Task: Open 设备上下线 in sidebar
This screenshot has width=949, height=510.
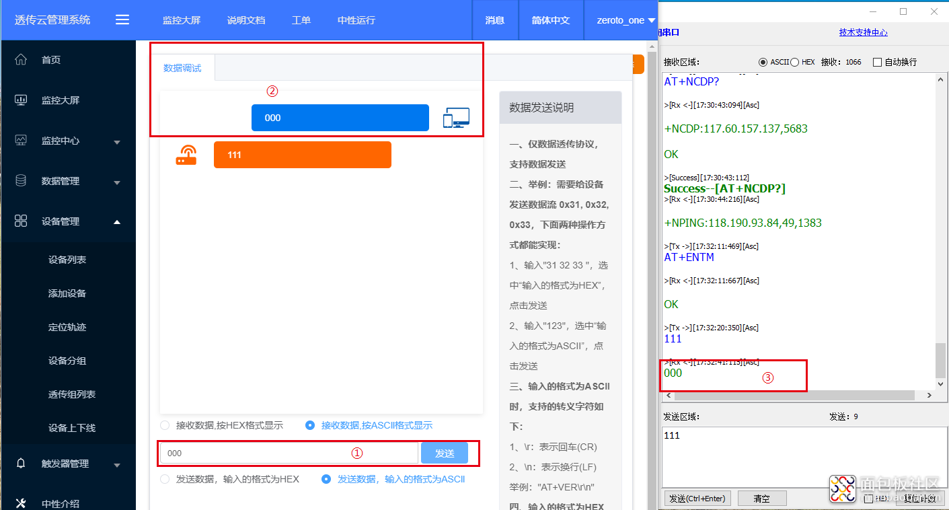Action: point(72,428)
